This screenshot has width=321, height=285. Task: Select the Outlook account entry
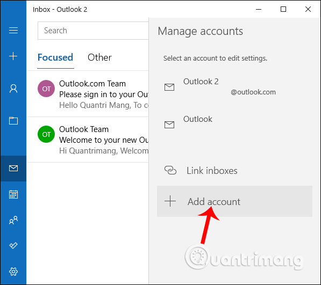coord(234,125)
